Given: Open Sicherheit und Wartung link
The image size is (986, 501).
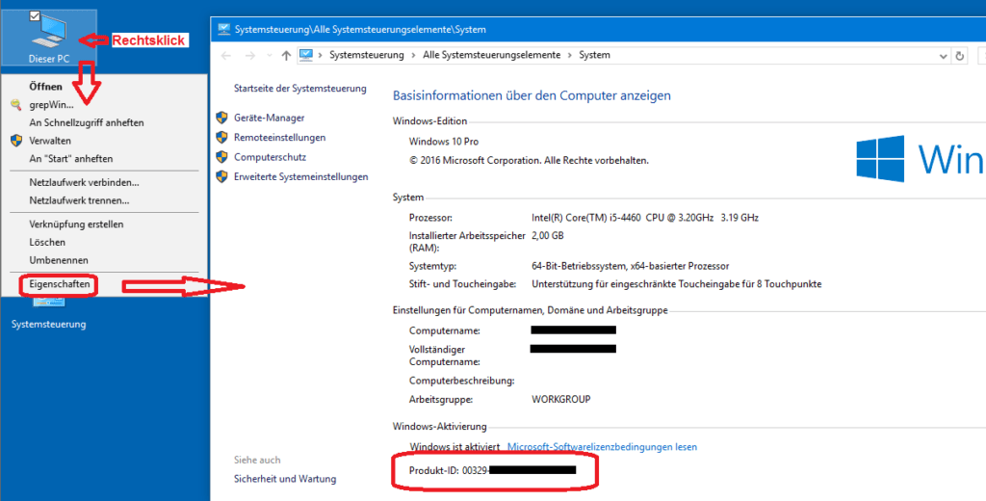Looking at the screenshot, I should (x=285, y=479).
